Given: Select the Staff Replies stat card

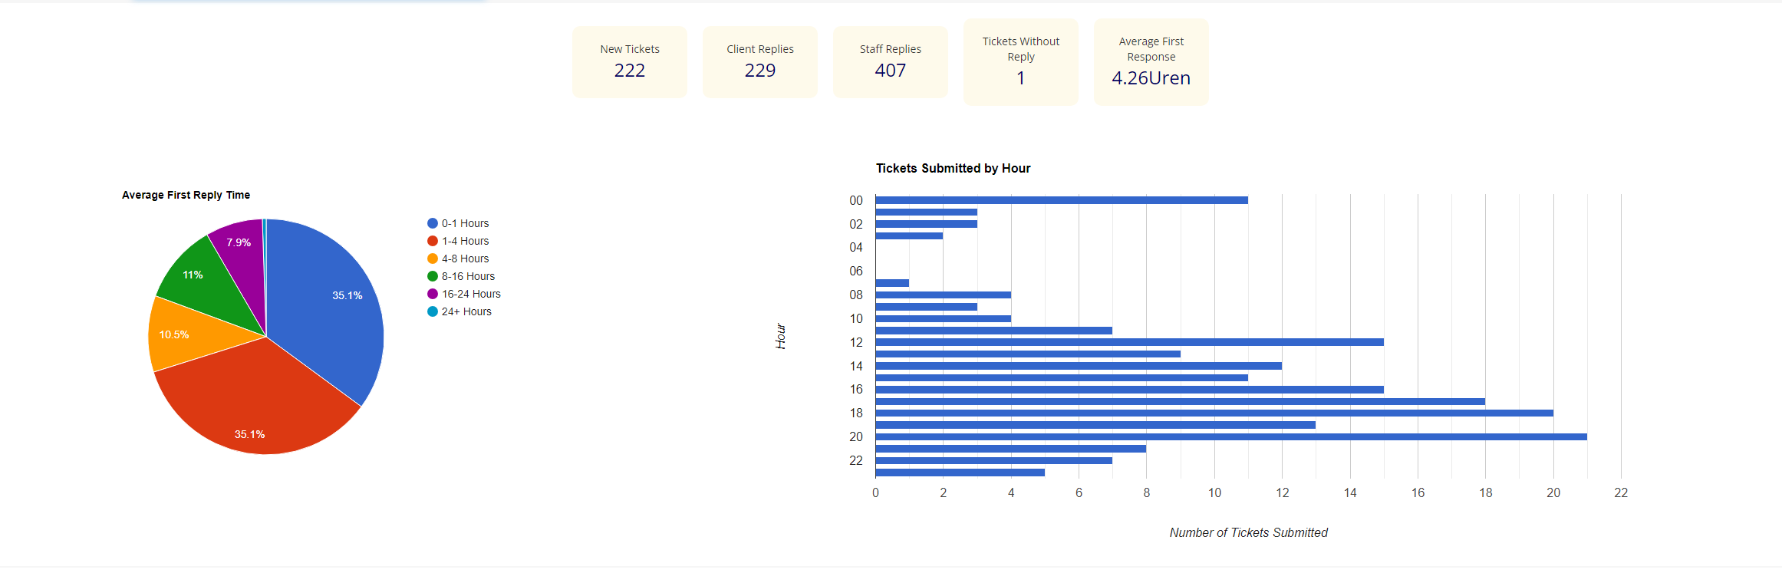Looking at the screenshot, I should [890, 61].
